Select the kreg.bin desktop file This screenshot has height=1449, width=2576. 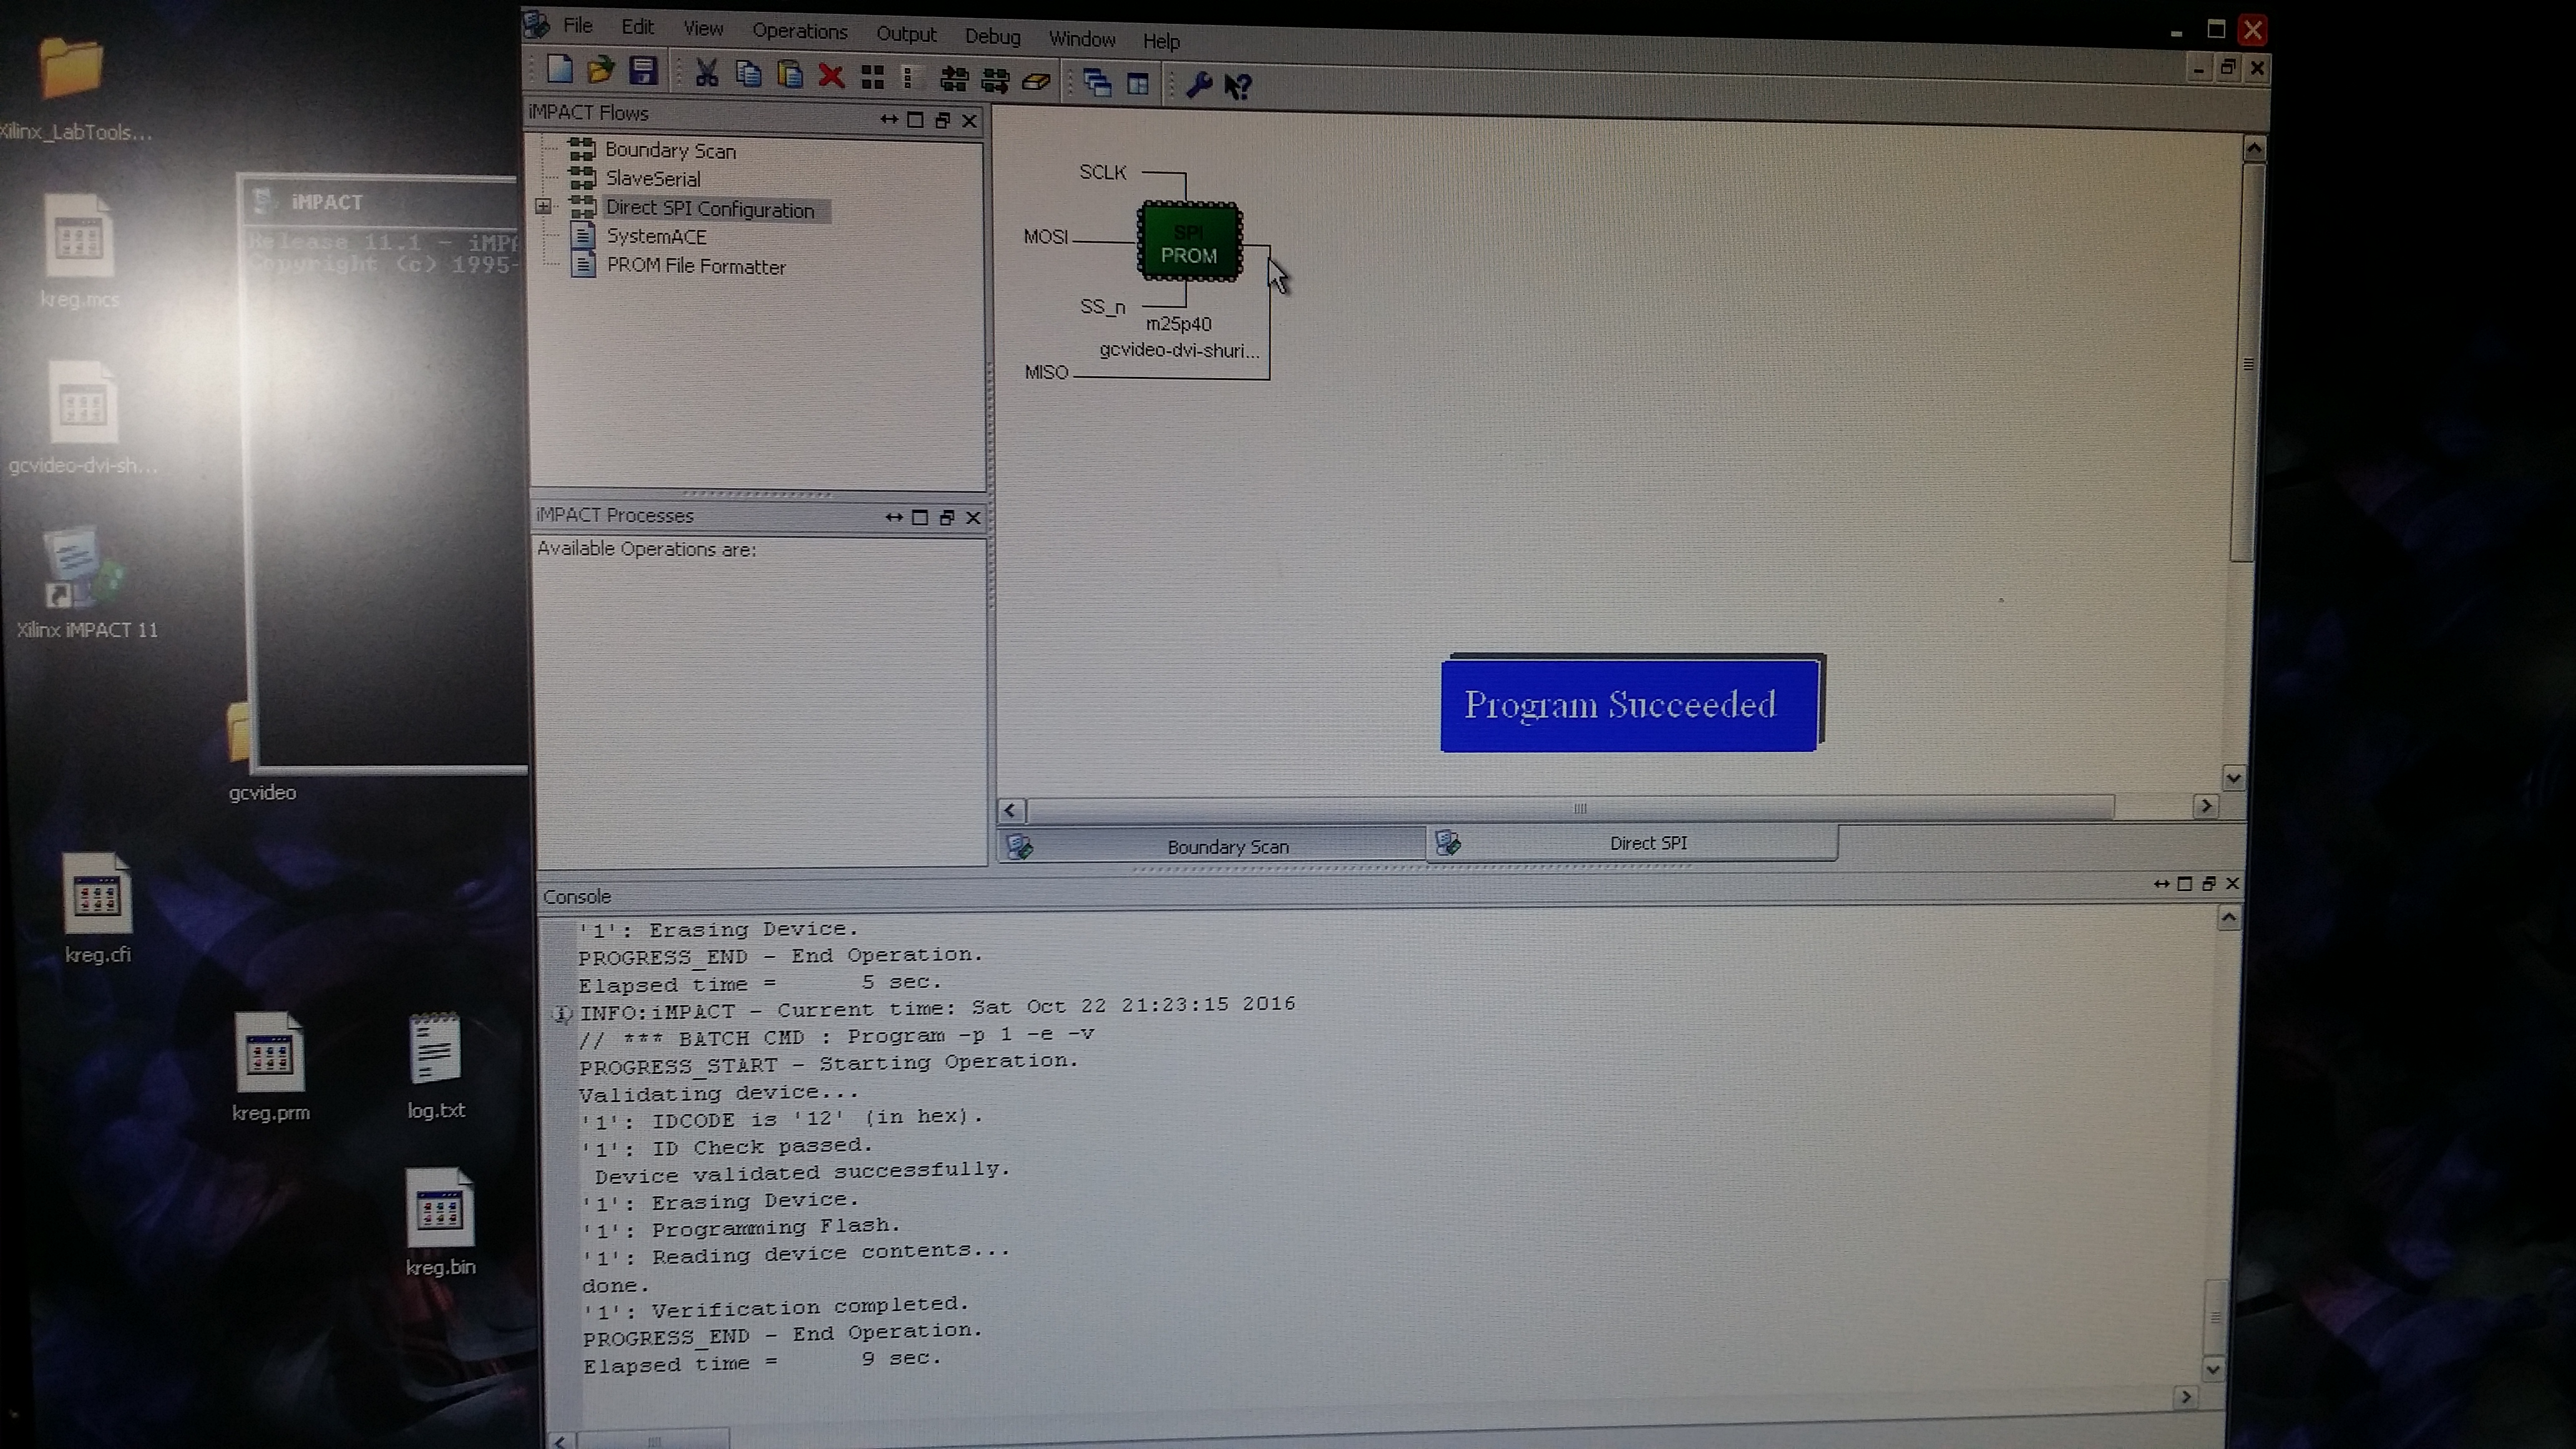440,1222
